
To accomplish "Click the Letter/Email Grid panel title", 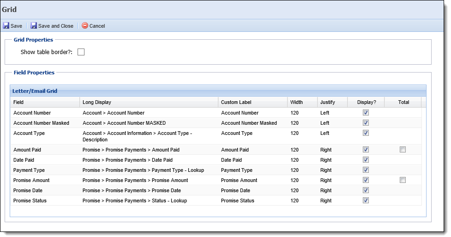I will (35, 91).
